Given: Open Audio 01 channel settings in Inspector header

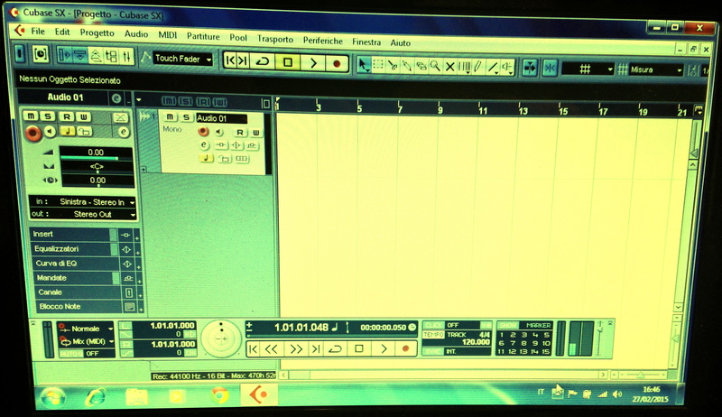Looking at the screenshot, I should (116, 98).
